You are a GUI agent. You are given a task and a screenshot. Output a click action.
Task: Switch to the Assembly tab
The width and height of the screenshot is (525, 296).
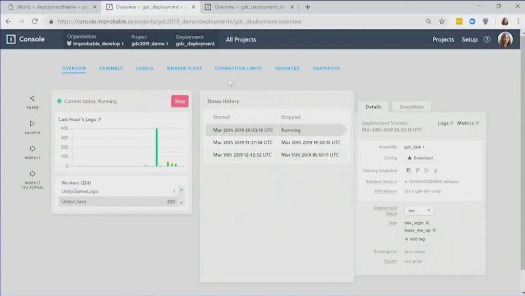[x=111, y=68]
